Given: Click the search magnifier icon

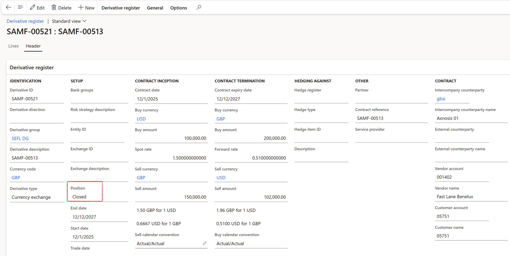Looking at the screenshot, I should [x=199, y=8].
